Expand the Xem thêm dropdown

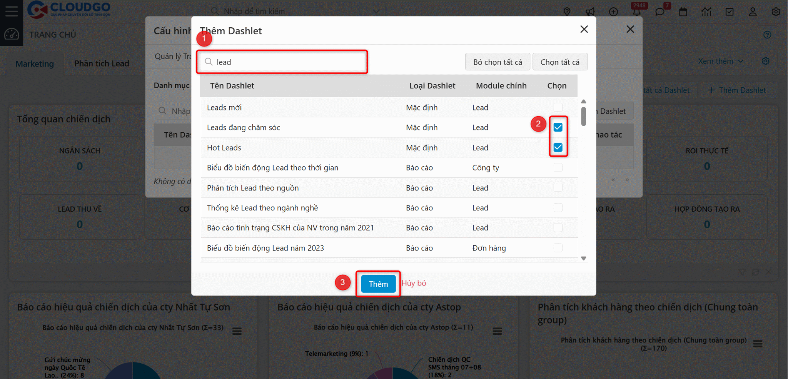(x=720, y=61)
